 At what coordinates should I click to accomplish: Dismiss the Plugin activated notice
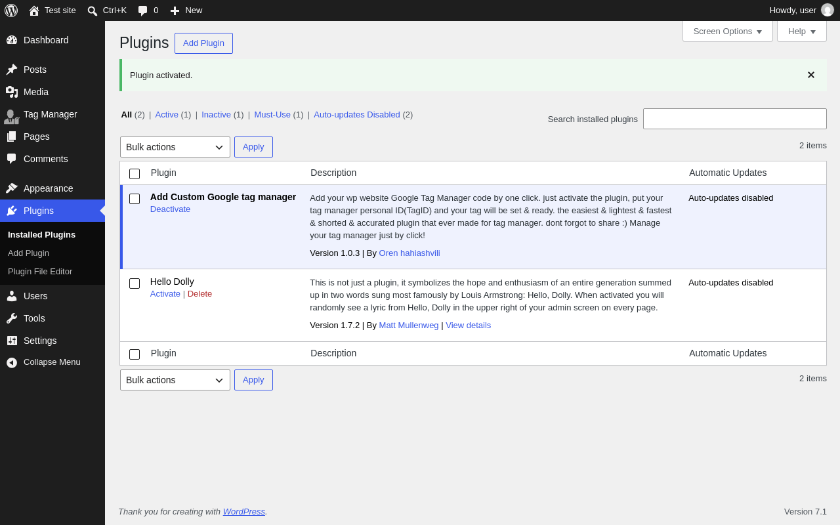[811, 75]
